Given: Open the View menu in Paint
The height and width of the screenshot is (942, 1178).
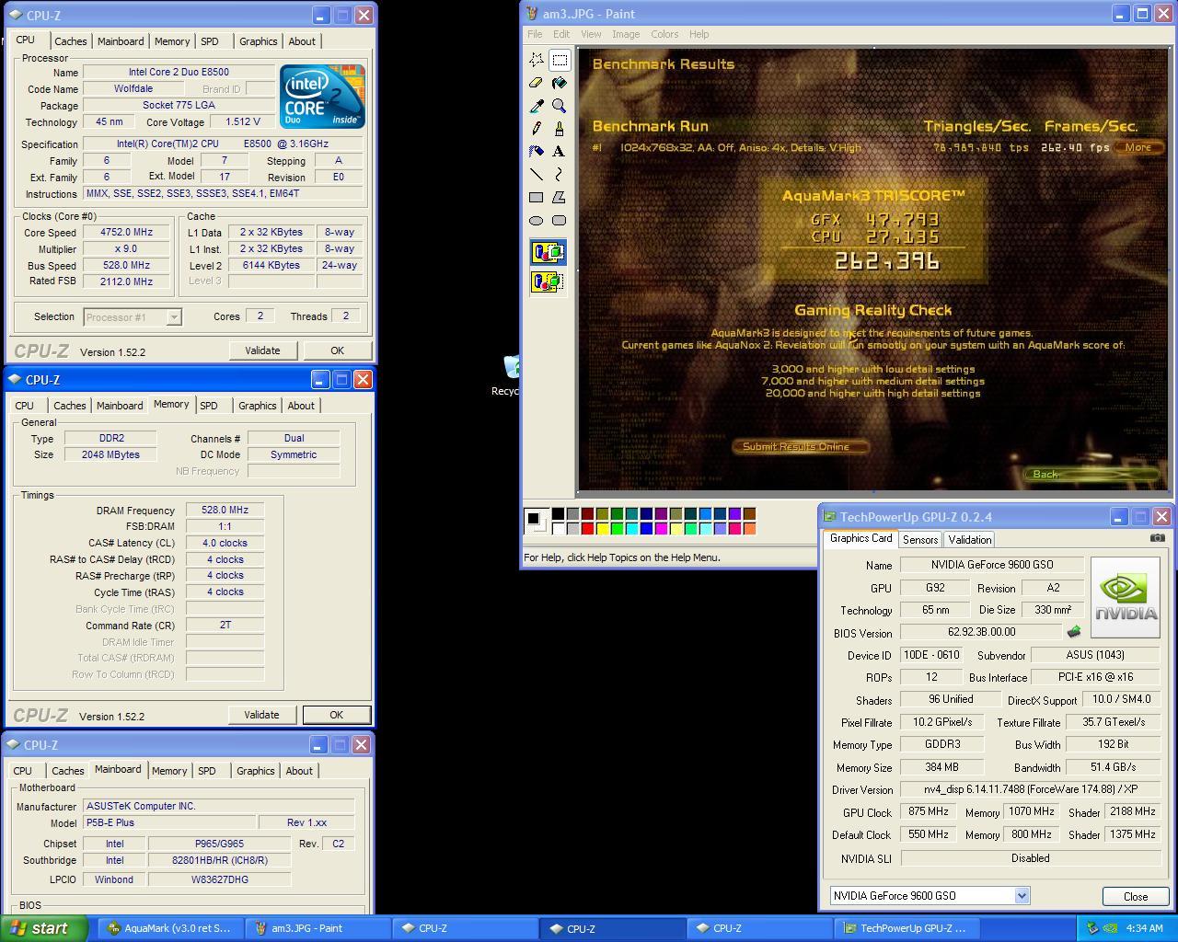Looking at the screenshot, I should [591, 34].
